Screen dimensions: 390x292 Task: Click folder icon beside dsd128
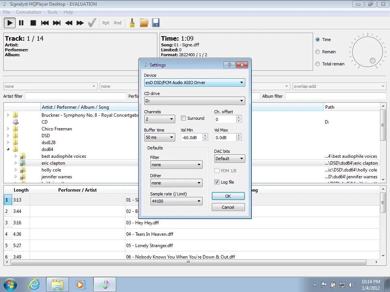click(15, 142)
